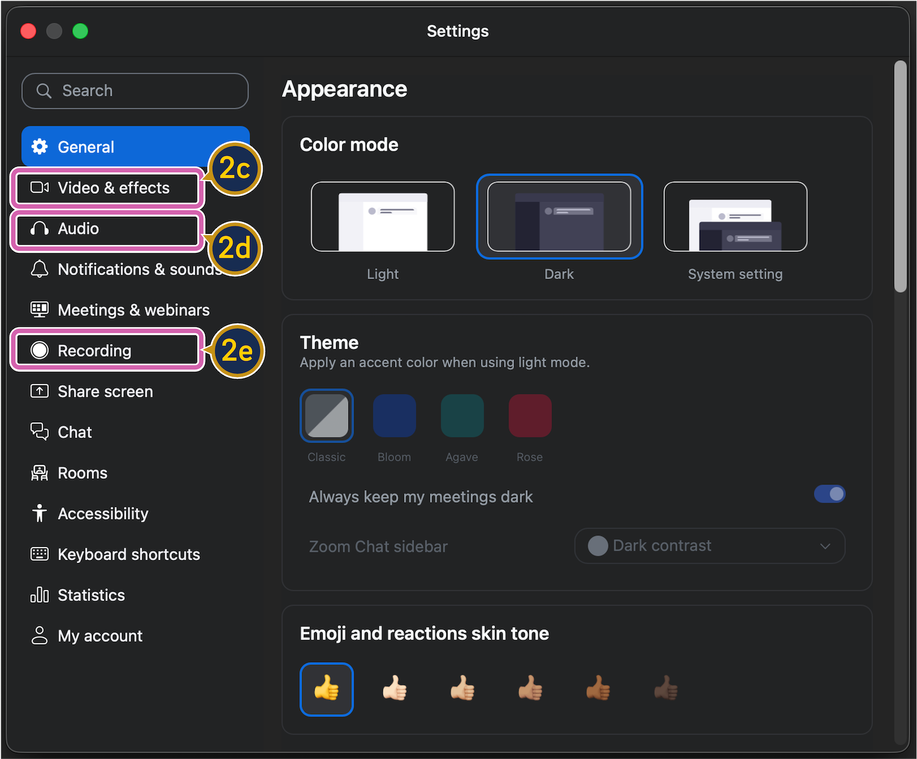Viewport: 917px width, 759px height.
Task: Click the magnifier icon in Search
Action: click(x=44, y=91)
